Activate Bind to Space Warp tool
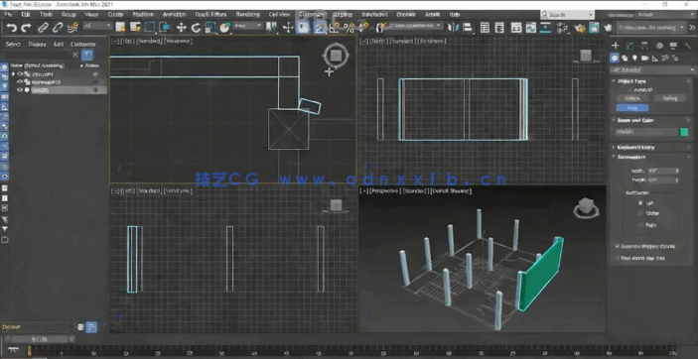 72,28
